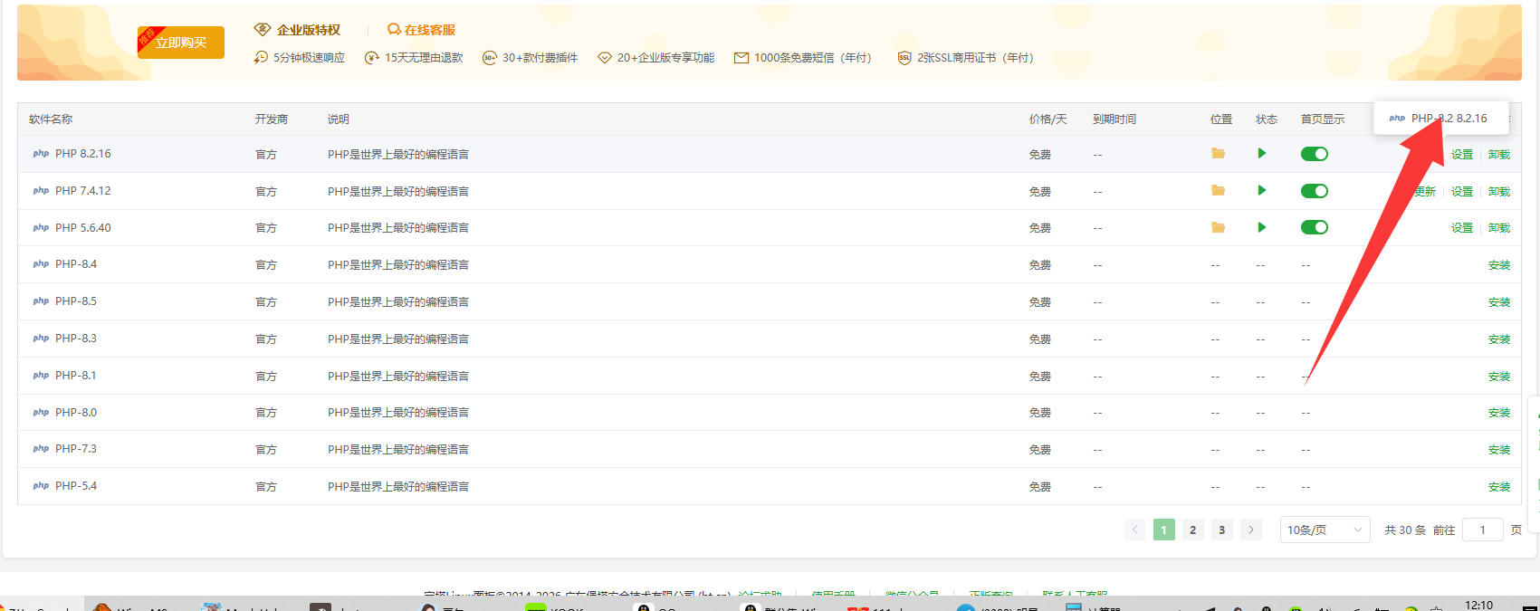Click the 企业版特权 heading text
1540x611 pixels.
click(309, 30)
